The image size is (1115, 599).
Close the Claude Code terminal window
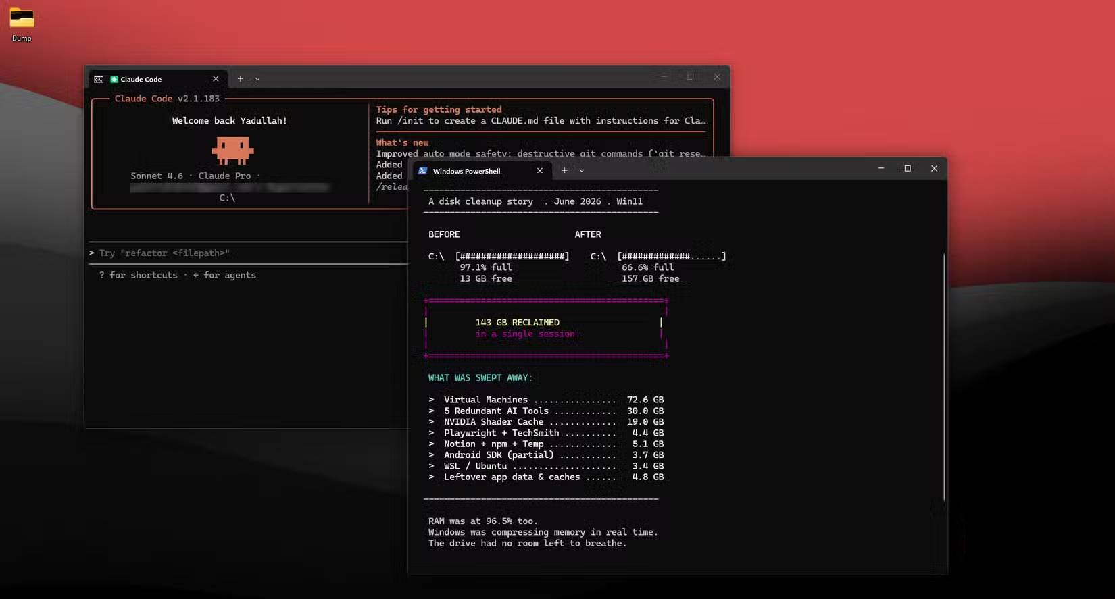(717, 76)
